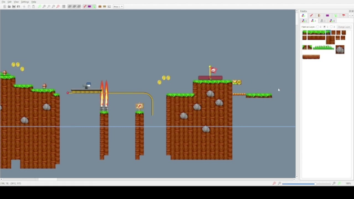Screen dimensions: 354x199
Task: Switch to the Objects palette tab
Action: 303,15
